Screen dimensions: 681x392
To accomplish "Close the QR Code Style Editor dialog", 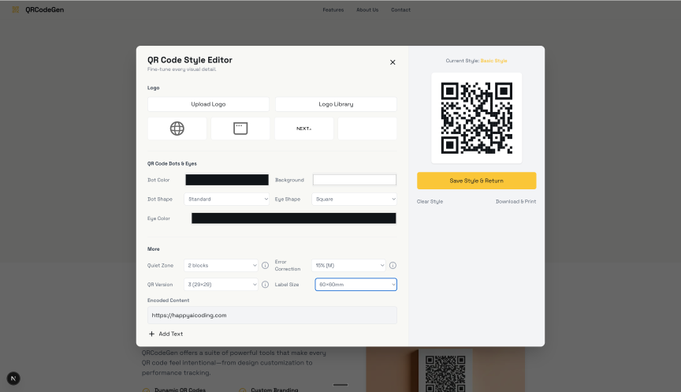I will [x=393, y=62].
